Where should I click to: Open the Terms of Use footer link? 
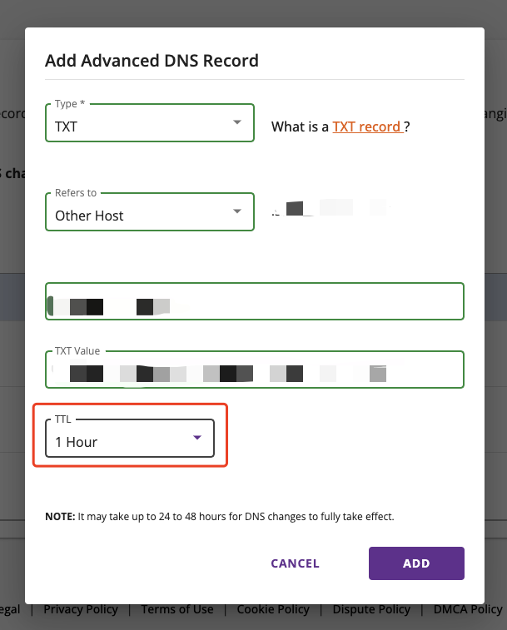(177, 609)
